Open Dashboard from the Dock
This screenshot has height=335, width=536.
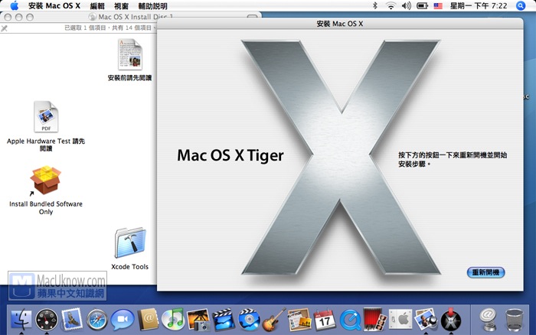(x=47, y=320)
